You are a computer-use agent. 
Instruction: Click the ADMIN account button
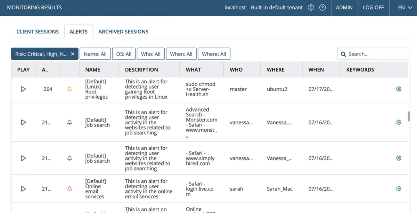click(344, 8)
